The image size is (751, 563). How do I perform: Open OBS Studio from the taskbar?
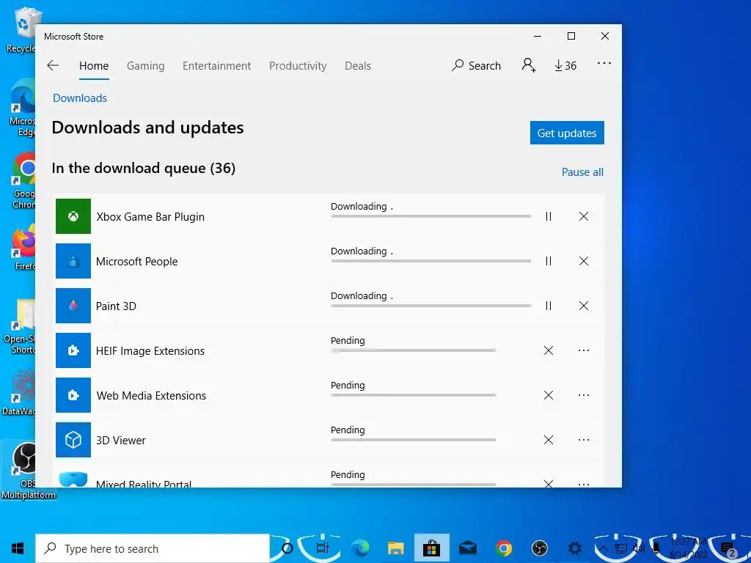[x=539, y=548]
